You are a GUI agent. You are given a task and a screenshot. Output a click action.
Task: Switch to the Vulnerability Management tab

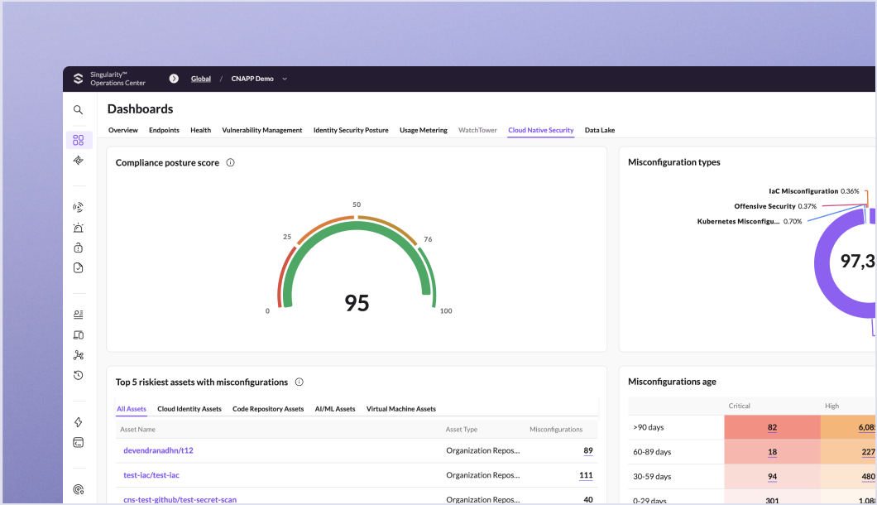point(261,130)
